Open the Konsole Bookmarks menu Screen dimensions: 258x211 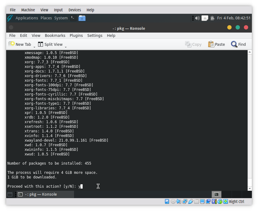[55, 35]
